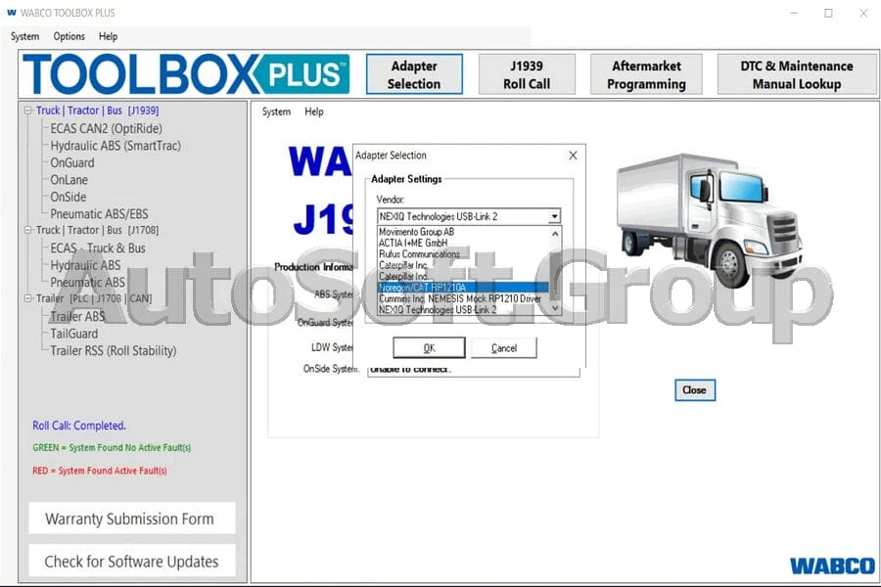Open Warranty Submission Form
The image size is (881, 587).
(x=131, y=519)
